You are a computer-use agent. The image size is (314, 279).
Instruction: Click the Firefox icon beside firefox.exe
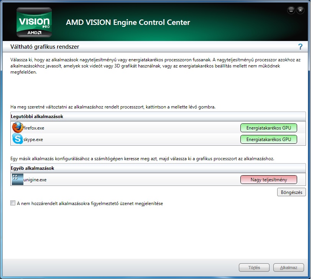pos(17,128)
